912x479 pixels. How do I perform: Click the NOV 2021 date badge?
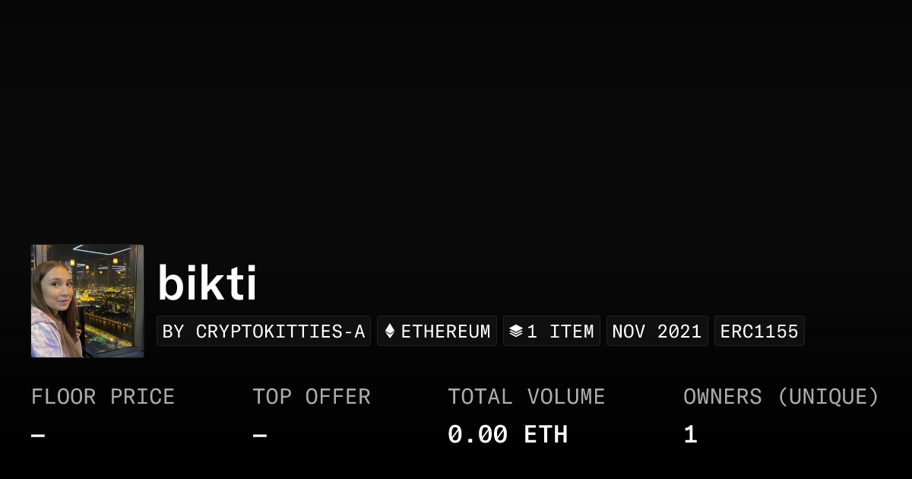[657, 331]
